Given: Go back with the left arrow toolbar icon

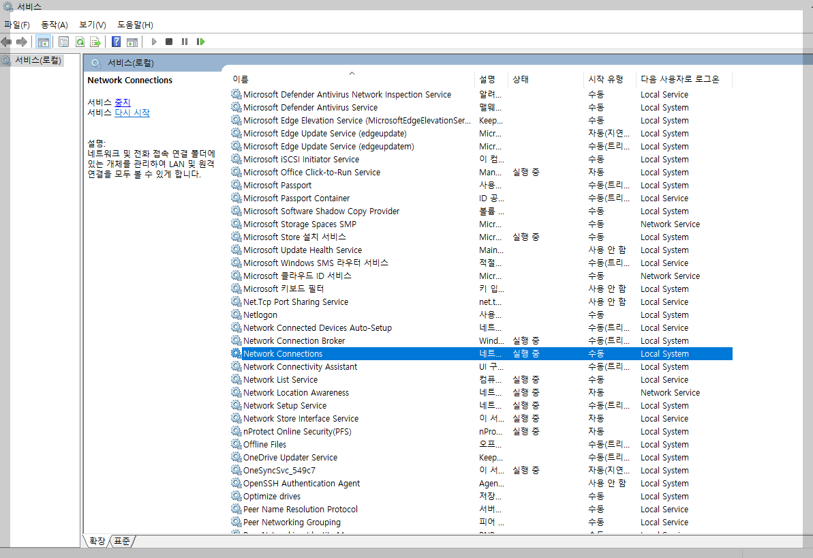Looking at the screenshot, I should 6,42.
